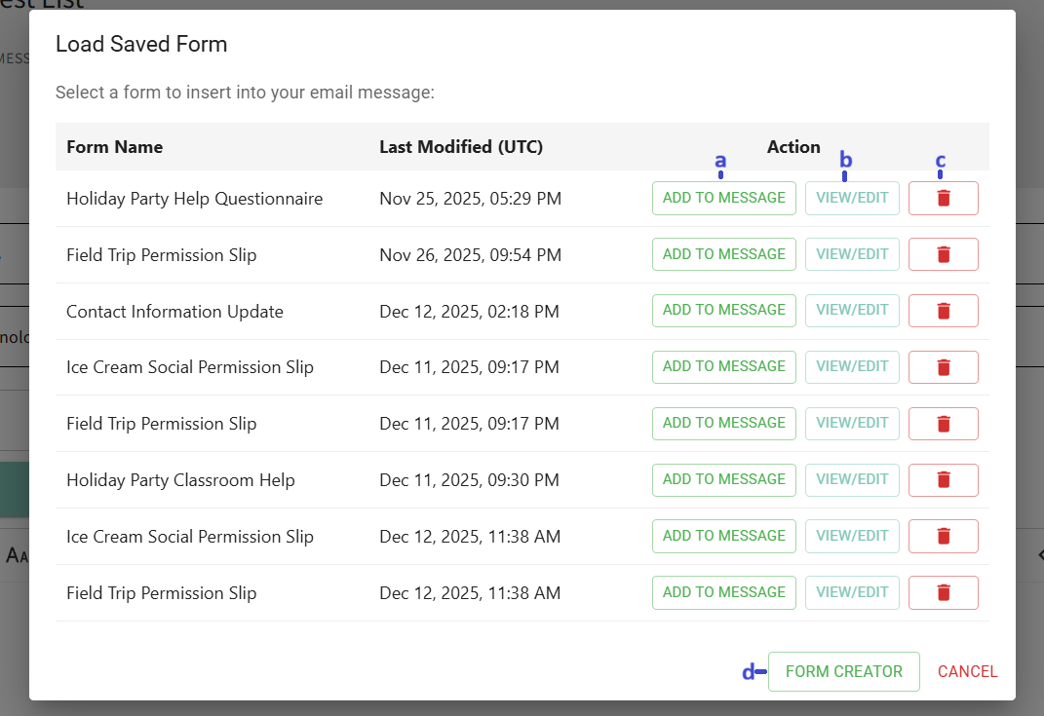Click trash icon for Holiday Party Classroom Help

943,479
